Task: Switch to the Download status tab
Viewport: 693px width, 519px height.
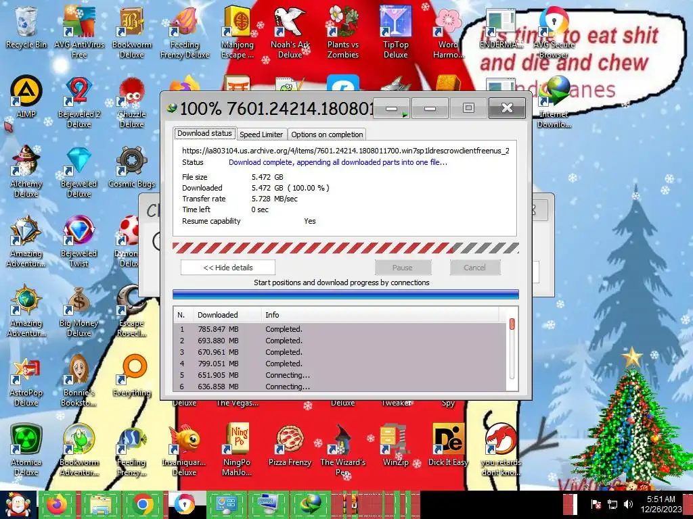Action: click(x=204, y=133)
